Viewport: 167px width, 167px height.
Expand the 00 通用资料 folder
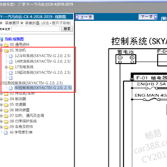pos(1,45)
